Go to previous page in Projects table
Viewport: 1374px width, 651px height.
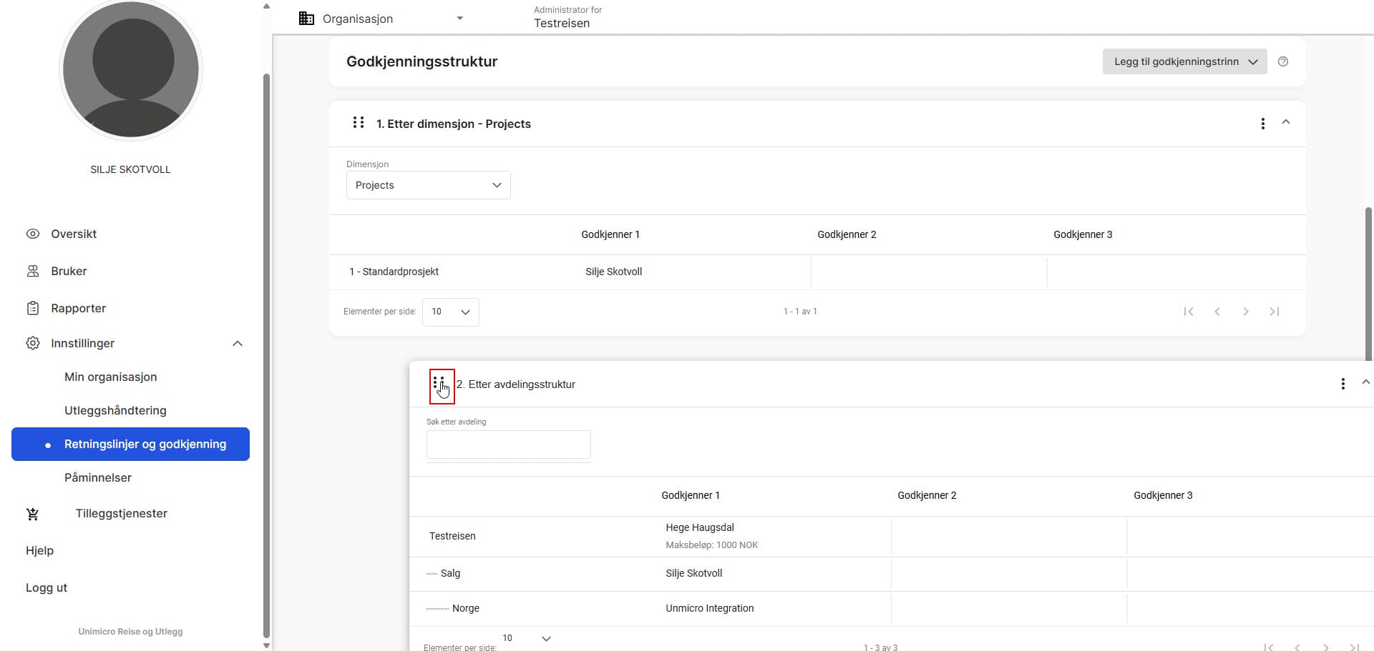tap(1217, 312)
